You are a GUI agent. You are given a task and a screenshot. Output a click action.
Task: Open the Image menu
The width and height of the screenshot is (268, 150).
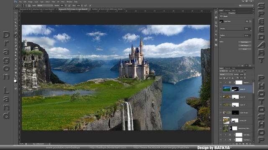pos(30,2)
